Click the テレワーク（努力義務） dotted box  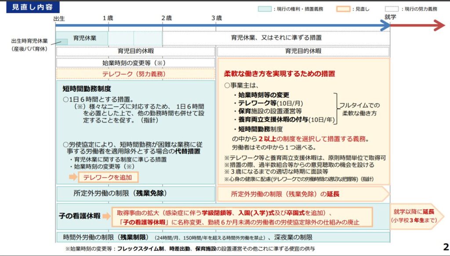[135, 74]
